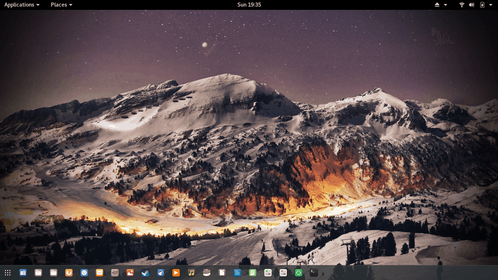
Task: Launch the terminal from the dock
Action: pos(314,272)
